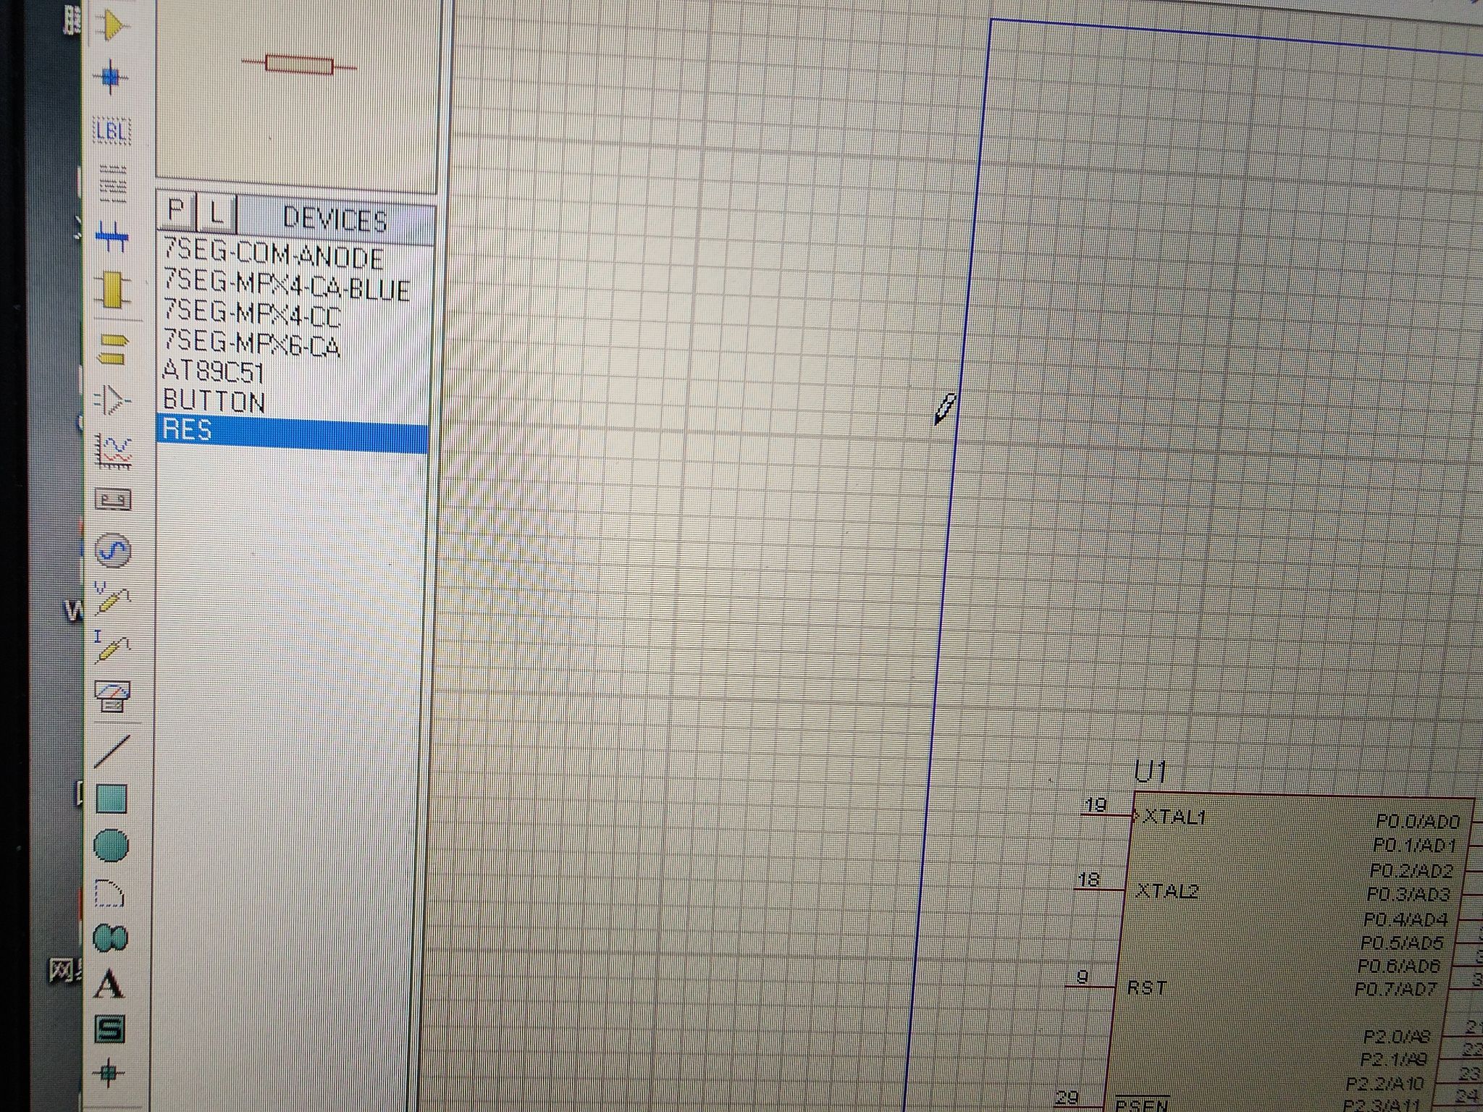The height and width of the screenshot is (1112, 1483).
Task: Click the resistor preview in overview window
Action: click(x=298, y=65)
